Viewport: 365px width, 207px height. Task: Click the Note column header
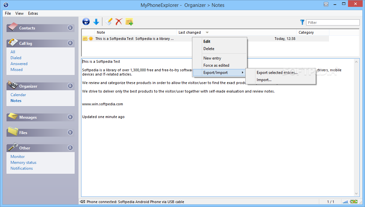click(x=135, y=32)
